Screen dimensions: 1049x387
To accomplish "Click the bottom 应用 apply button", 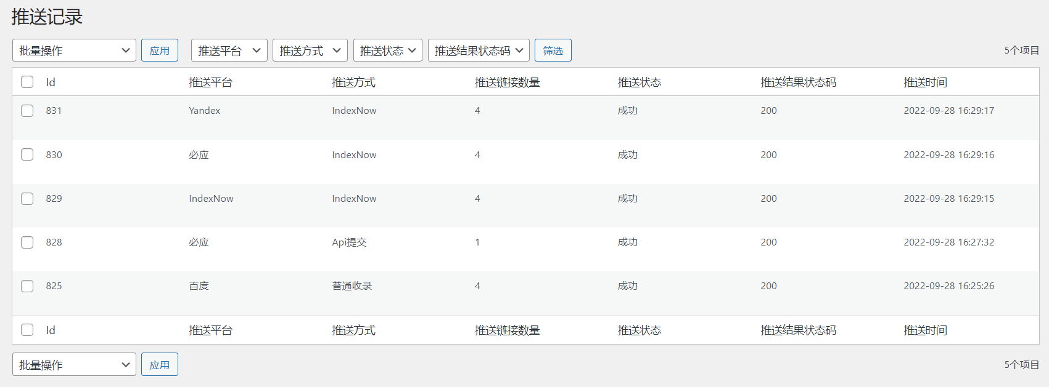I will [x=160, y=364].
